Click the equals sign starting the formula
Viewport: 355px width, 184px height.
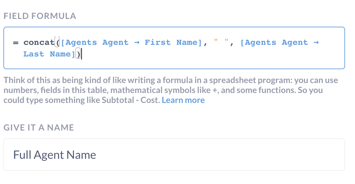[x=16, y=43]
